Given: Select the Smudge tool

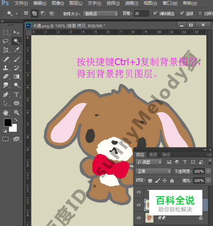Looking at the screenshot, I should [x=6, y=85].
